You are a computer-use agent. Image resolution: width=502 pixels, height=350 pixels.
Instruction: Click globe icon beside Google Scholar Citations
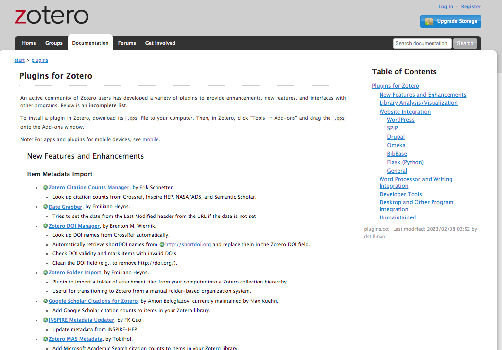click(46, 301)
